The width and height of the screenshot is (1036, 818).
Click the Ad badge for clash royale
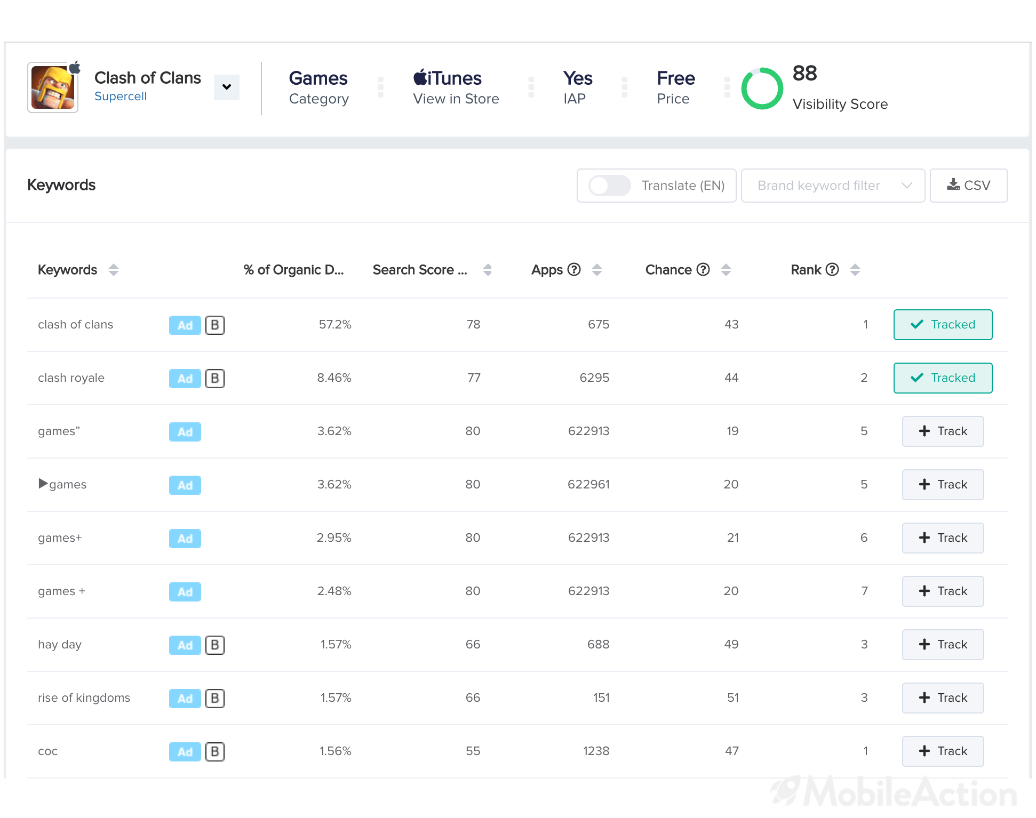click(x=185, y=379)
